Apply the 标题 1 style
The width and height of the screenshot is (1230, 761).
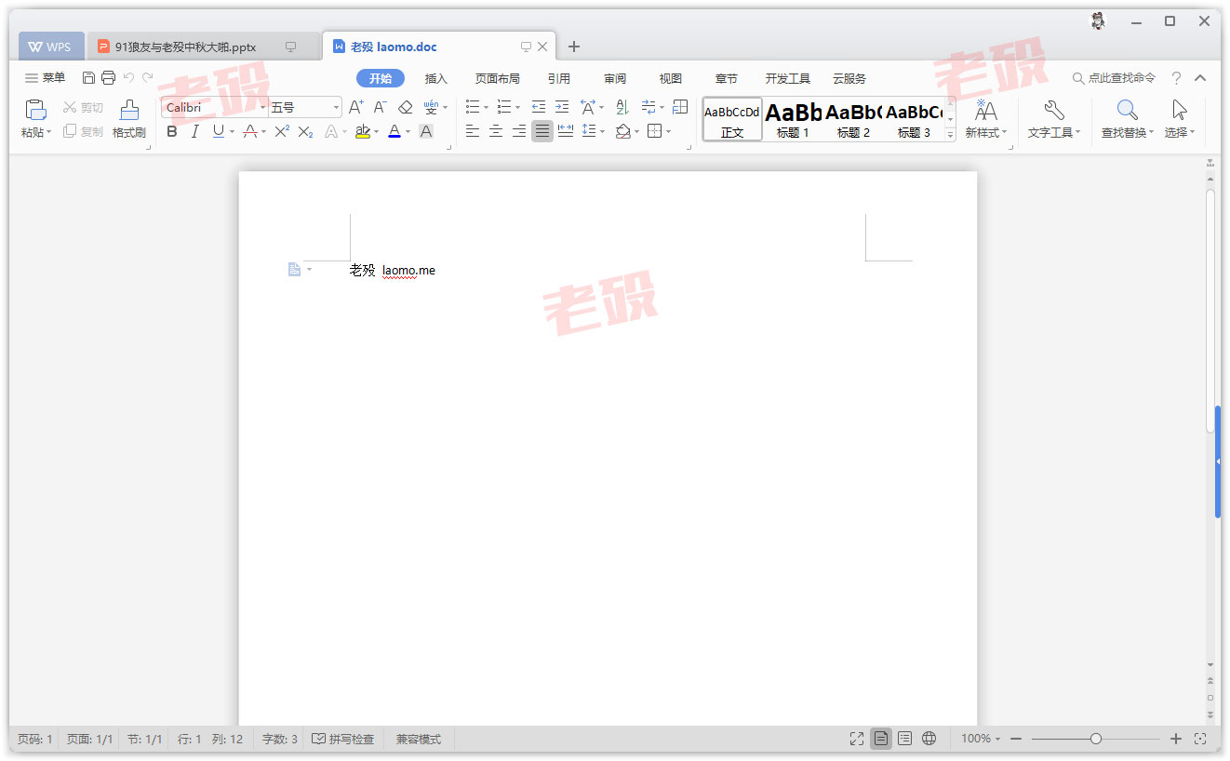793,119
